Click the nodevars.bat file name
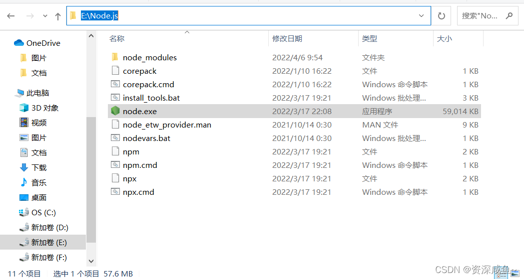Screen dimensions: 524x279 (146, 138)
